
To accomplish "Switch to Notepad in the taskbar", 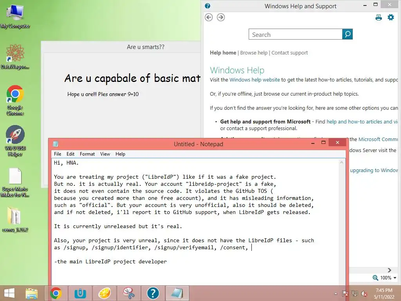I will 177,293.
